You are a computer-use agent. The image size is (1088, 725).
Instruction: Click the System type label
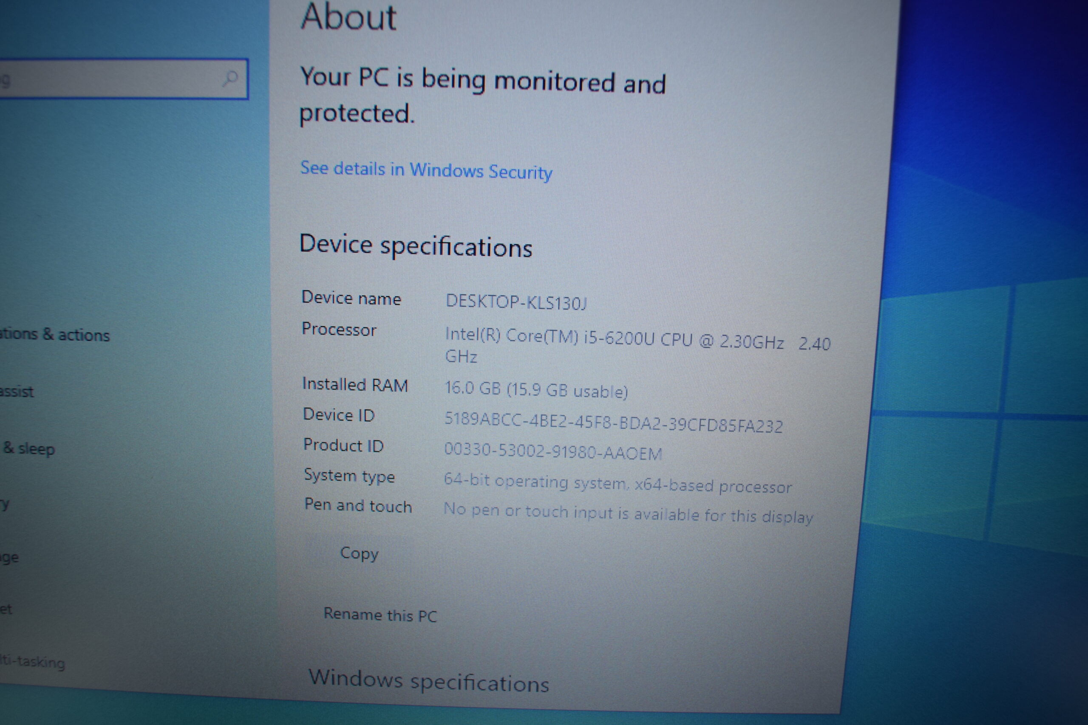pos(349,476)
